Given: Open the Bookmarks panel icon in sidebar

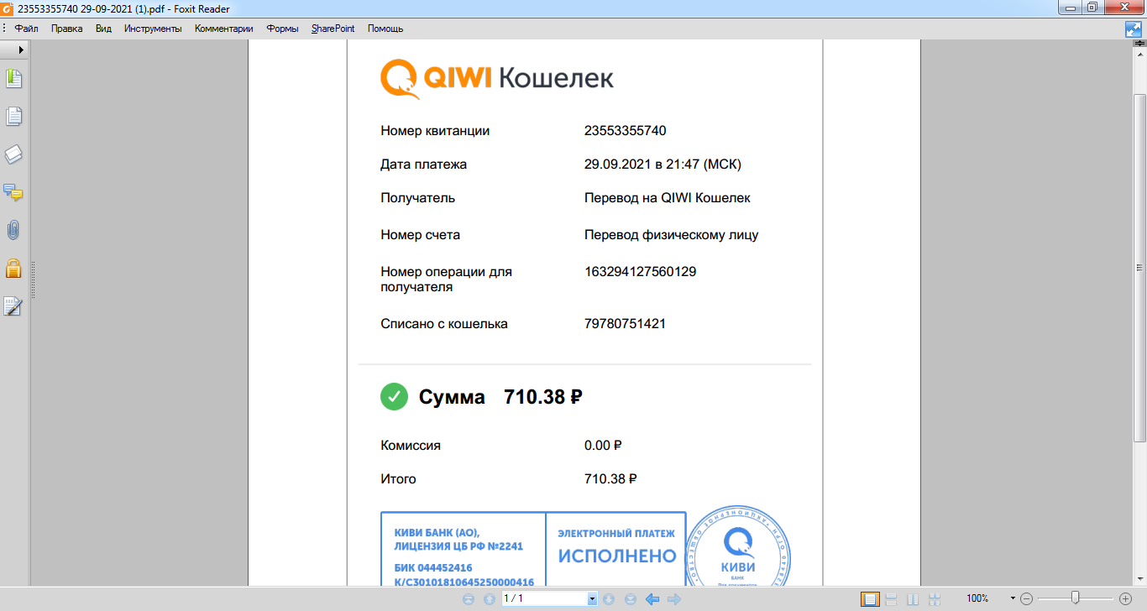Looking at the screenshot, I should click(x=13, y=79).
